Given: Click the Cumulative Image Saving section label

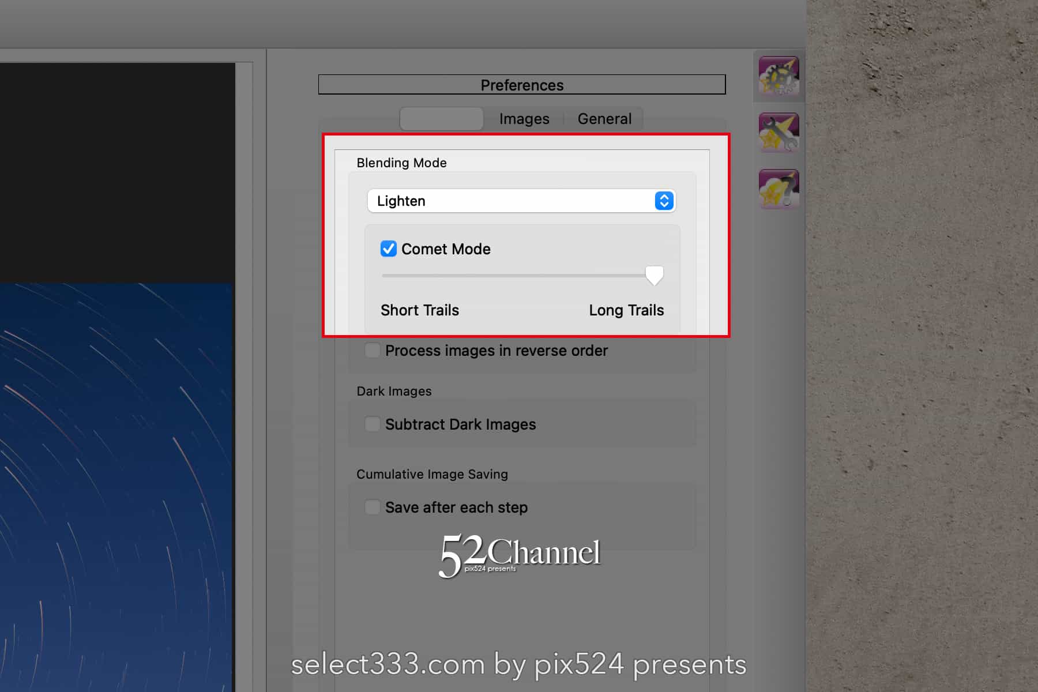Looking at the screenshot, I should coord(432,474).
